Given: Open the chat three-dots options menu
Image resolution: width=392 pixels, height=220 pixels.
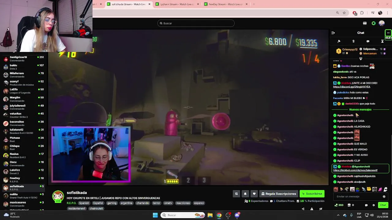Looking at the screenshot, I should point(388,33).
